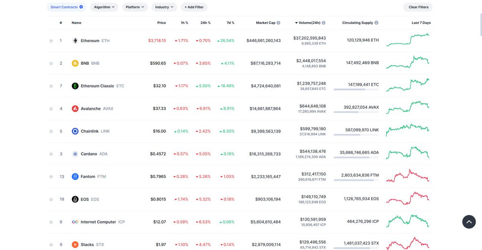Open EOS 7-day price chart
Viewport: 482px width, 250px height.
[408, 199]
